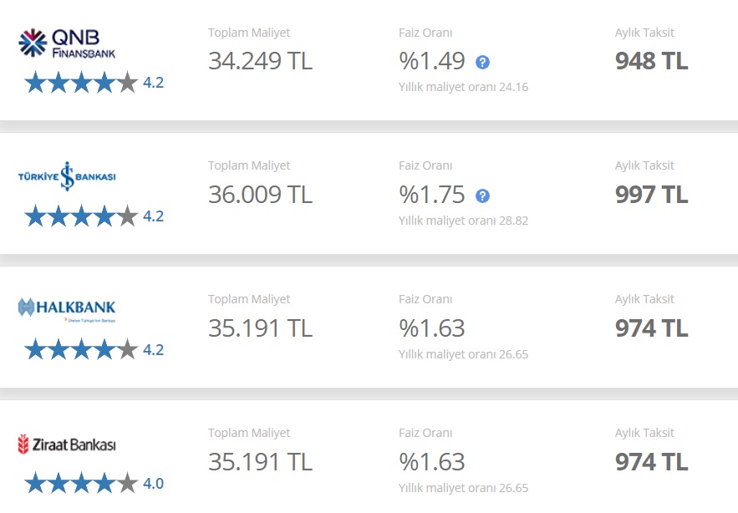Click Ziraat's 35.191 TL total cost

coord(260,462)
